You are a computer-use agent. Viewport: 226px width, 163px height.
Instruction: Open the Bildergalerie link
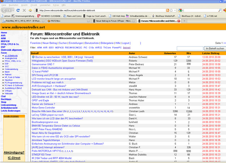point(107,43)
